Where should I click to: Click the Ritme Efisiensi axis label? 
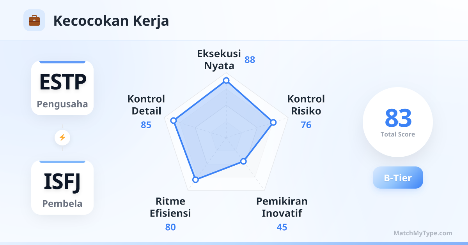170,207
